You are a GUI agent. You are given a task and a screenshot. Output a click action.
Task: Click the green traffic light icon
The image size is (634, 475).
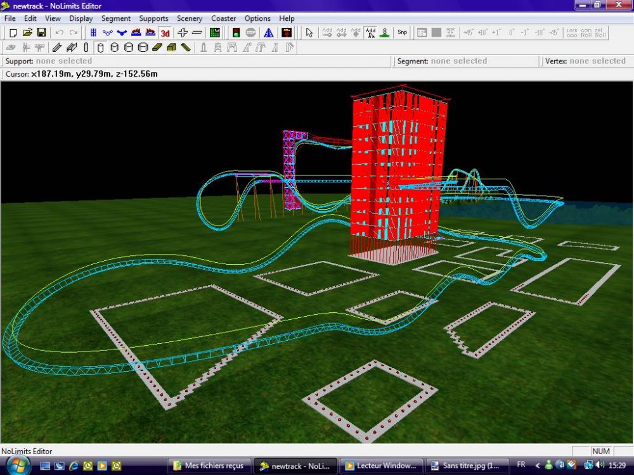pyautogui.click(x=236, y=32)
